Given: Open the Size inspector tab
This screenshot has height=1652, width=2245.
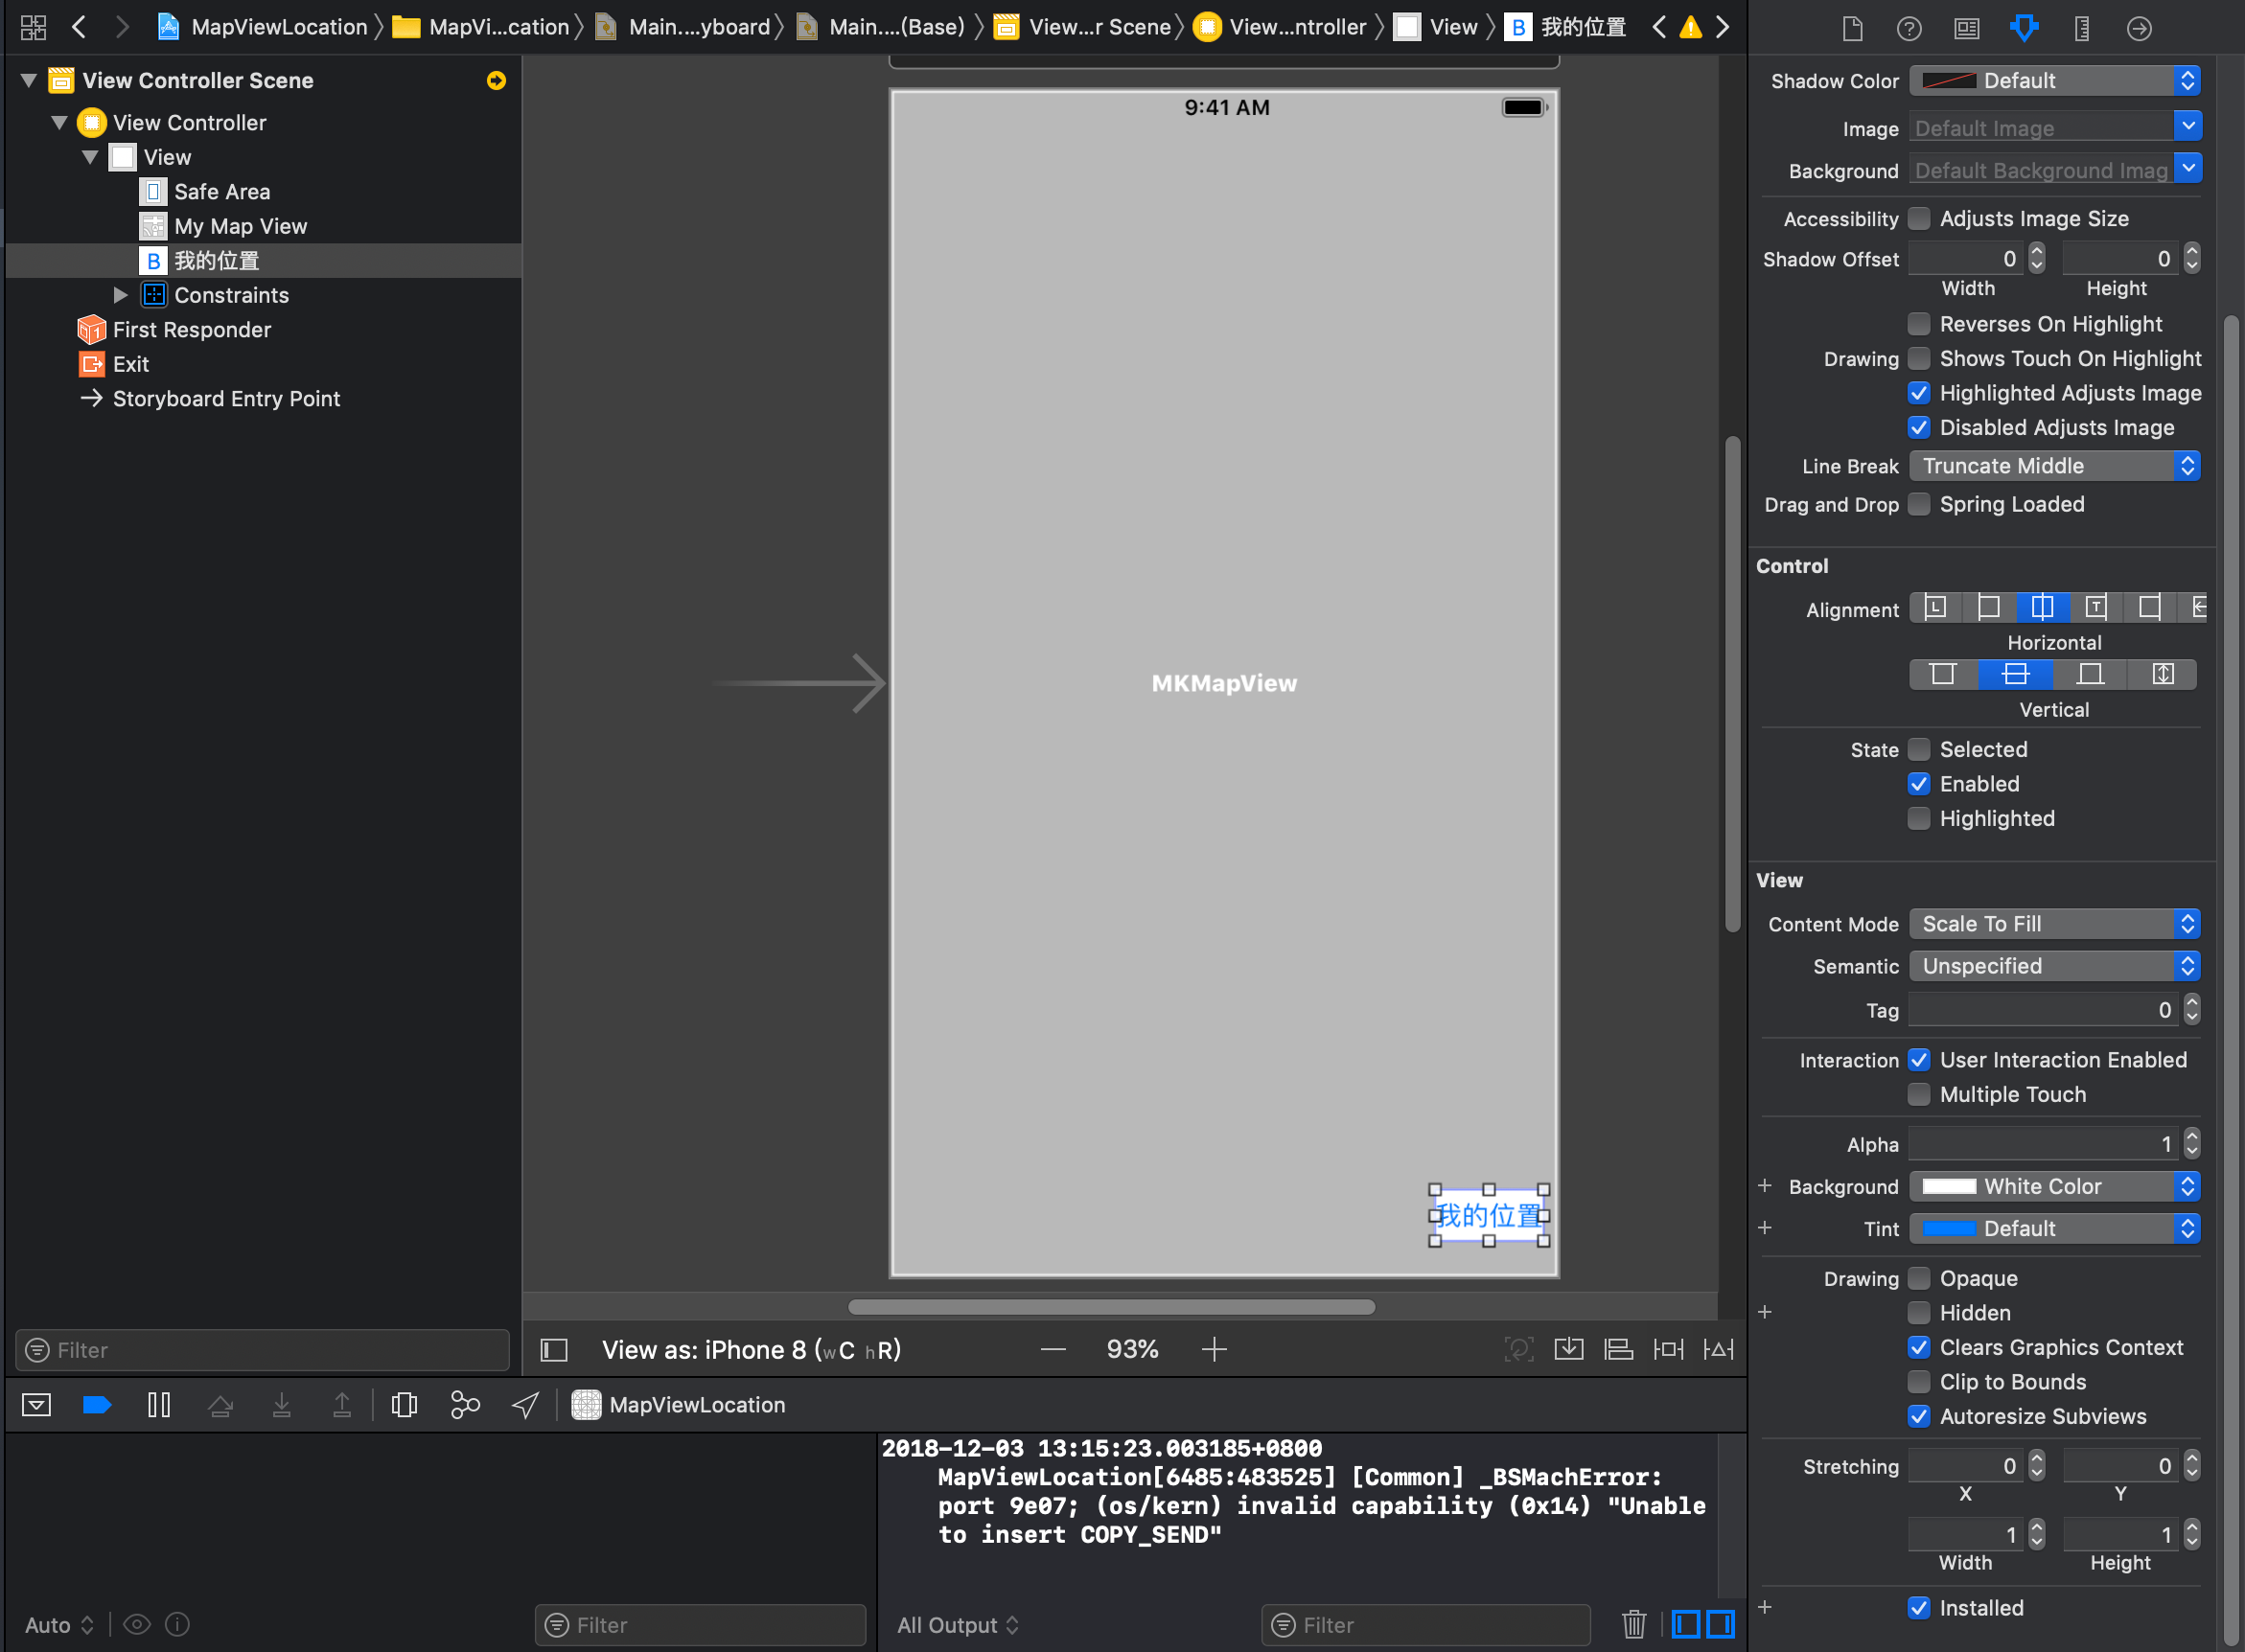Looking at the screenshot, I should 2082,28.
